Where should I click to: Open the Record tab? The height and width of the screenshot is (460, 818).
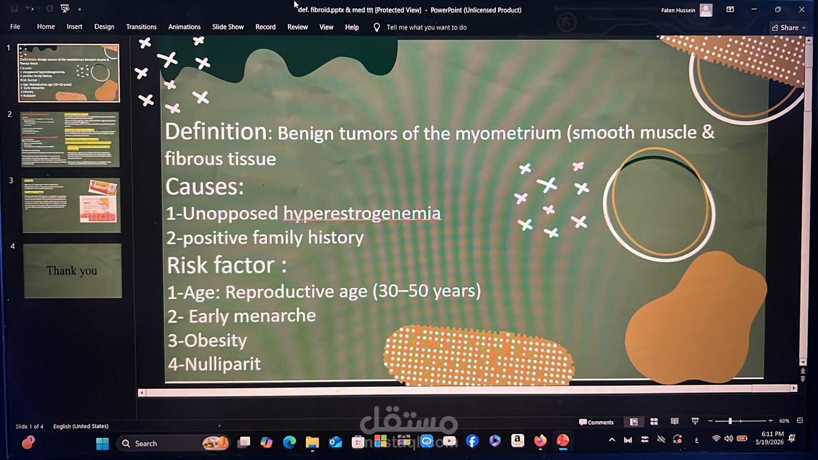265,27
